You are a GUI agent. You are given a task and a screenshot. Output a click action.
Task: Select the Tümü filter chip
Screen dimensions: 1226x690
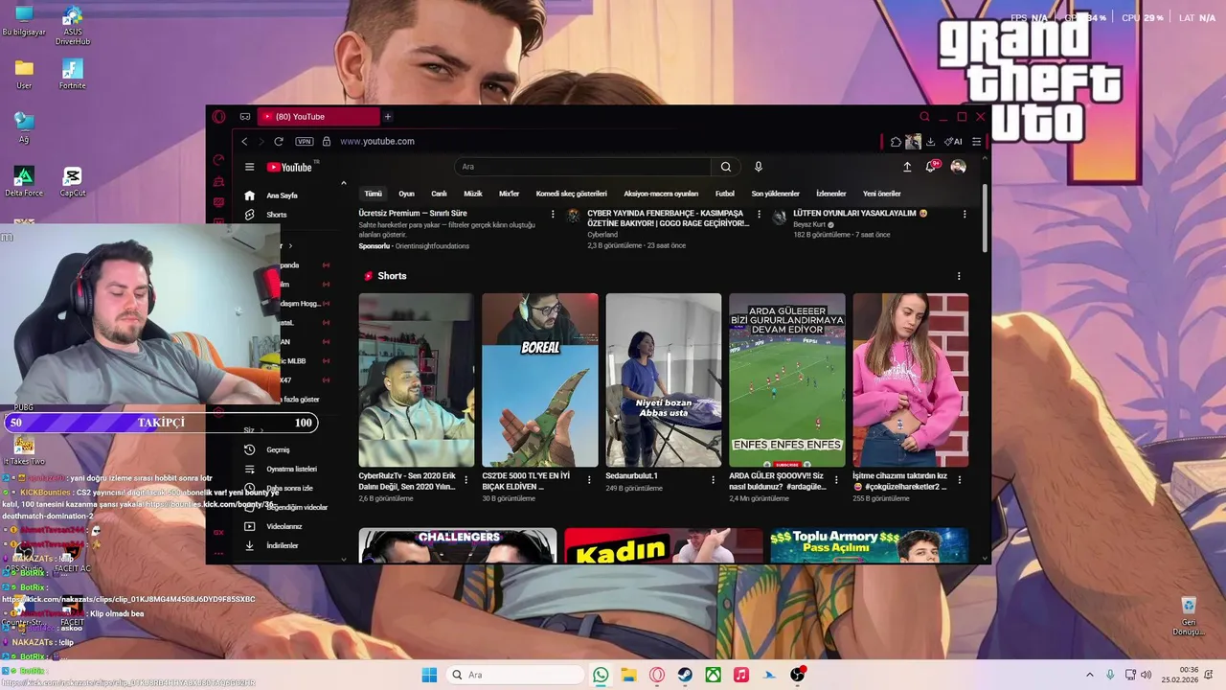pyautogui.click(x=374, y=194)
